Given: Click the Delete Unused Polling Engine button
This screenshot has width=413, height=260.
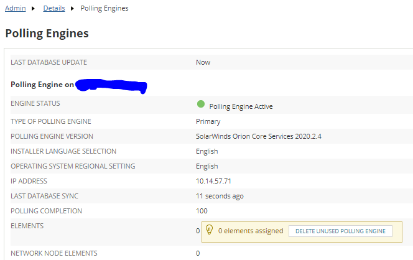Looking at the screenshot, I should tap(340, 231).
